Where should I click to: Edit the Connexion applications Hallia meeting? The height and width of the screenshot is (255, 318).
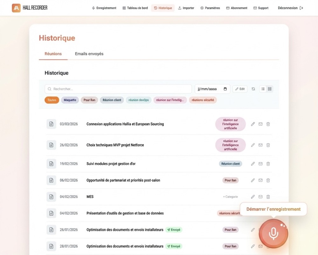[253, 124]
